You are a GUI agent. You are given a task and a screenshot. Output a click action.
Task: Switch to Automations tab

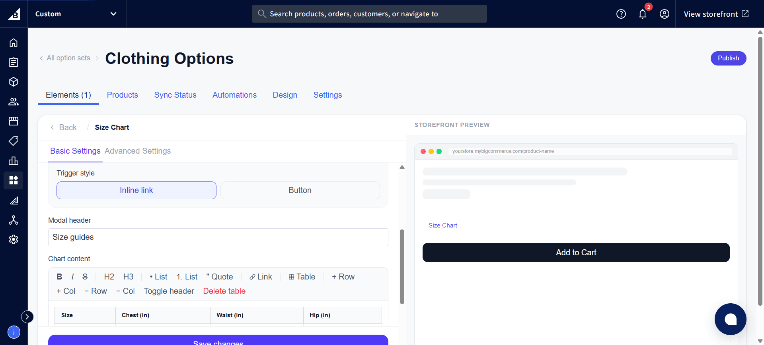click(234, 95)
